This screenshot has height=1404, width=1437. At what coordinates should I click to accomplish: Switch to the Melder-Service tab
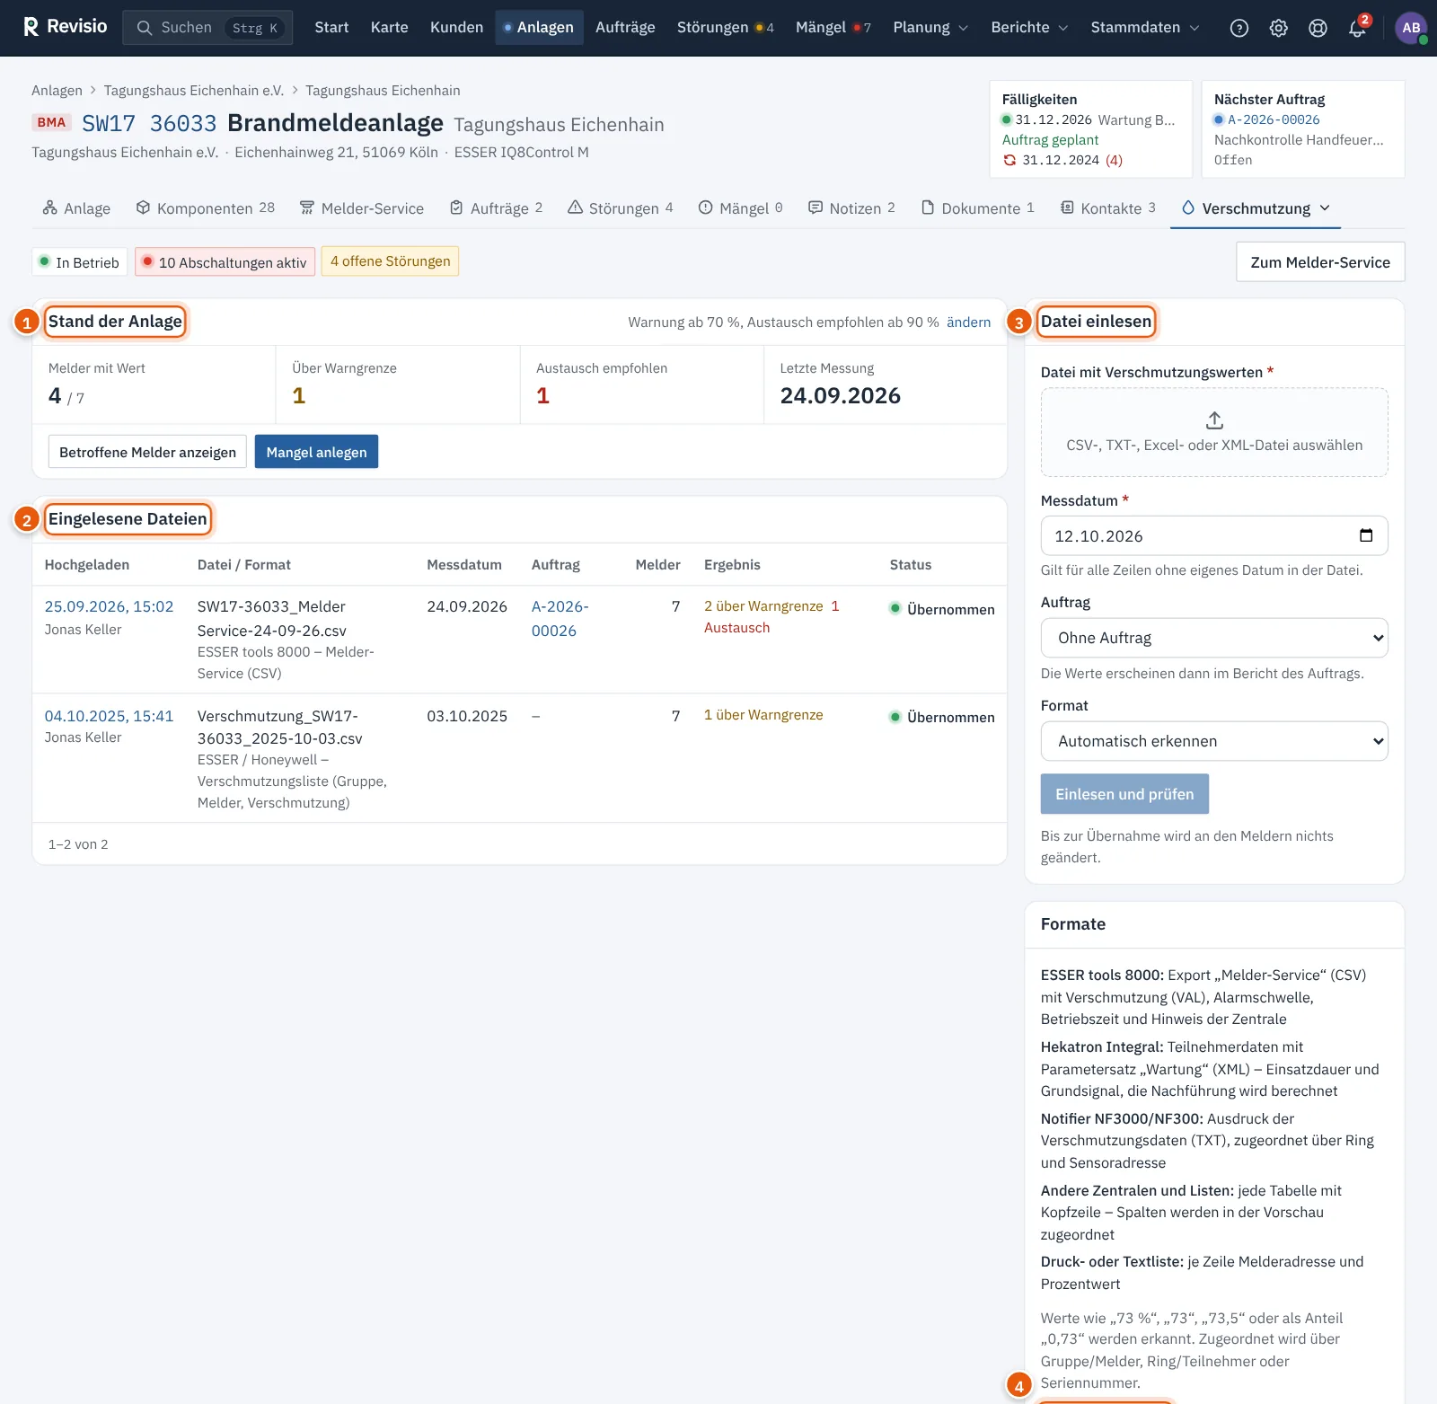(361, 208)
